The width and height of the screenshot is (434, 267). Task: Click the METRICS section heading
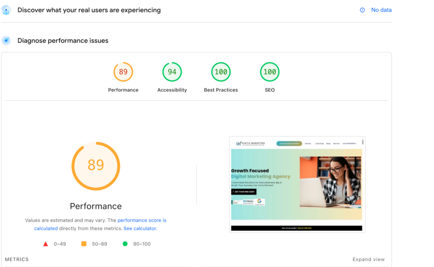click(x=17, y=259)
